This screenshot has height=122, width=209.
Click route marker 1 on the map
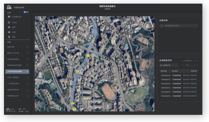coord(88,55)
